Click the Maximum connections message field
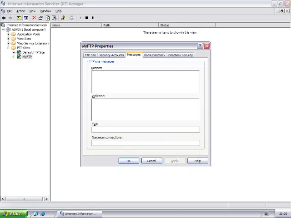The width and height of the screenshot is (291, 218). point(145,143)
